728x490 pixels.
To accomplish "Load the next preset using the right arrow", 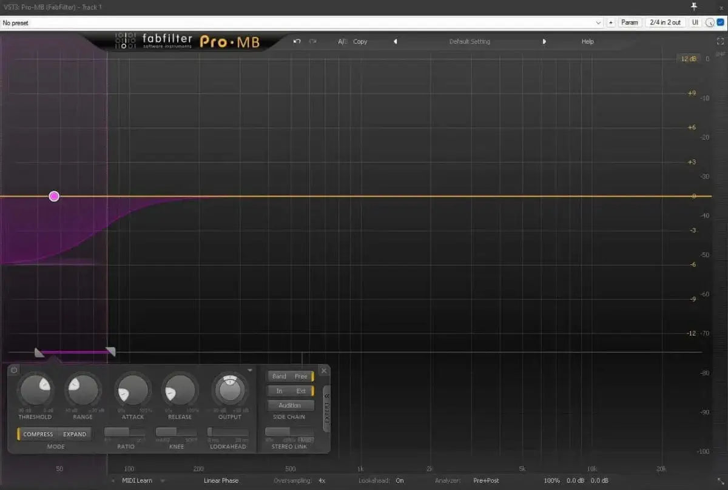I will 544,41.
